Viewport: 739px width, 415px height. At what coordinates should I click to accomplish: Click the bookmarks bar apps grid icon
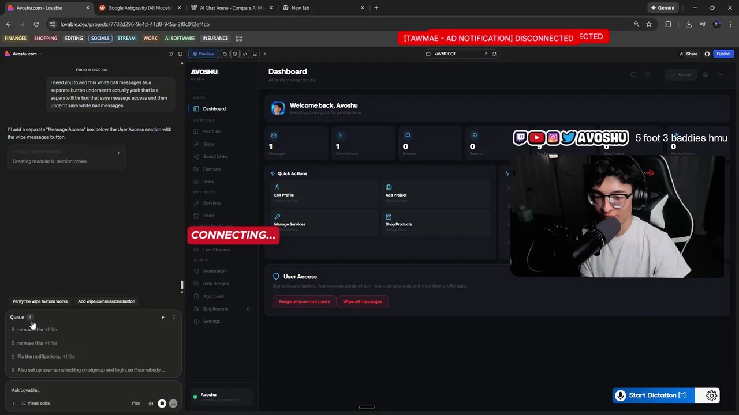(x=239, y=38)
